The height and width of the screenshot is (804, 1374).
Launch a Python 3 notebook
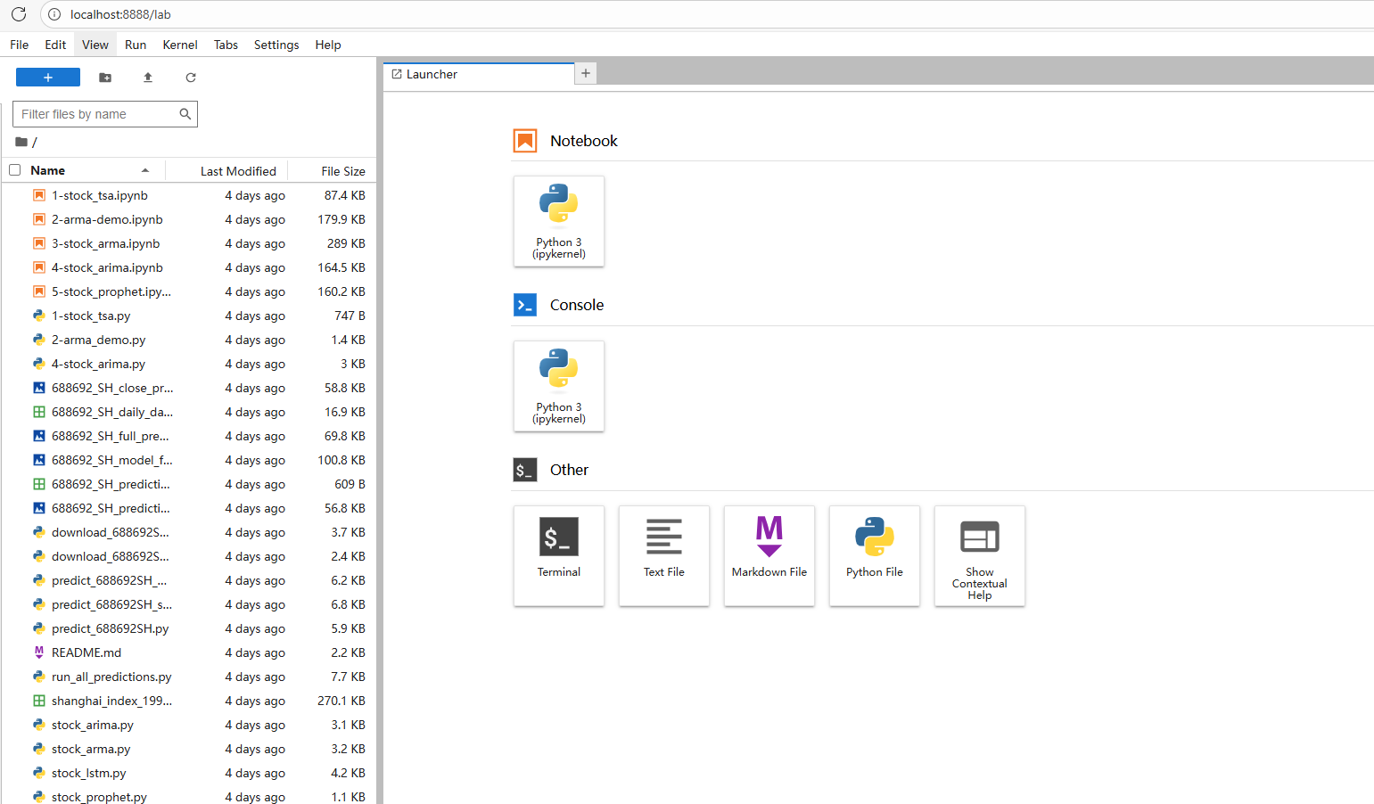pos(559,221)
